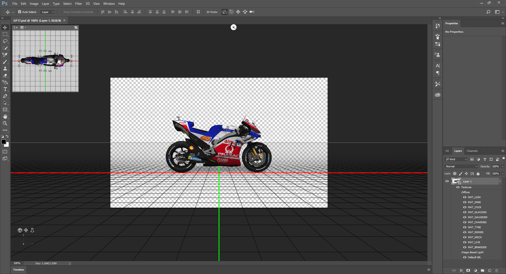Image resolution: width=506 pixels, height=274 pixels.
Task: Open the Paragraph panel icon
Action: point(438,73)
